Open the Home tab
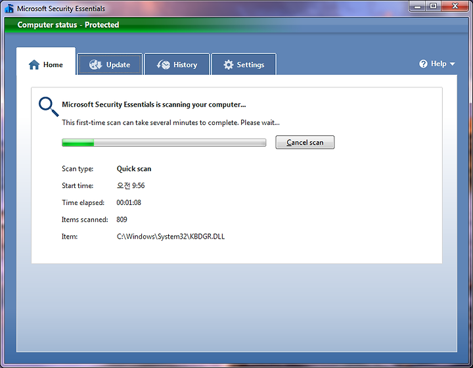473x368 pixels. tap(46, 61)
